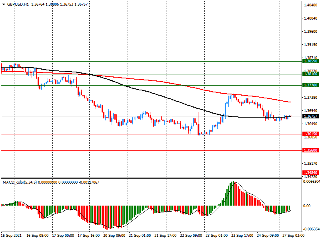Select the 1.34840 red level label
This screenshot has width=320, height=240.
(x=310, y=173)
